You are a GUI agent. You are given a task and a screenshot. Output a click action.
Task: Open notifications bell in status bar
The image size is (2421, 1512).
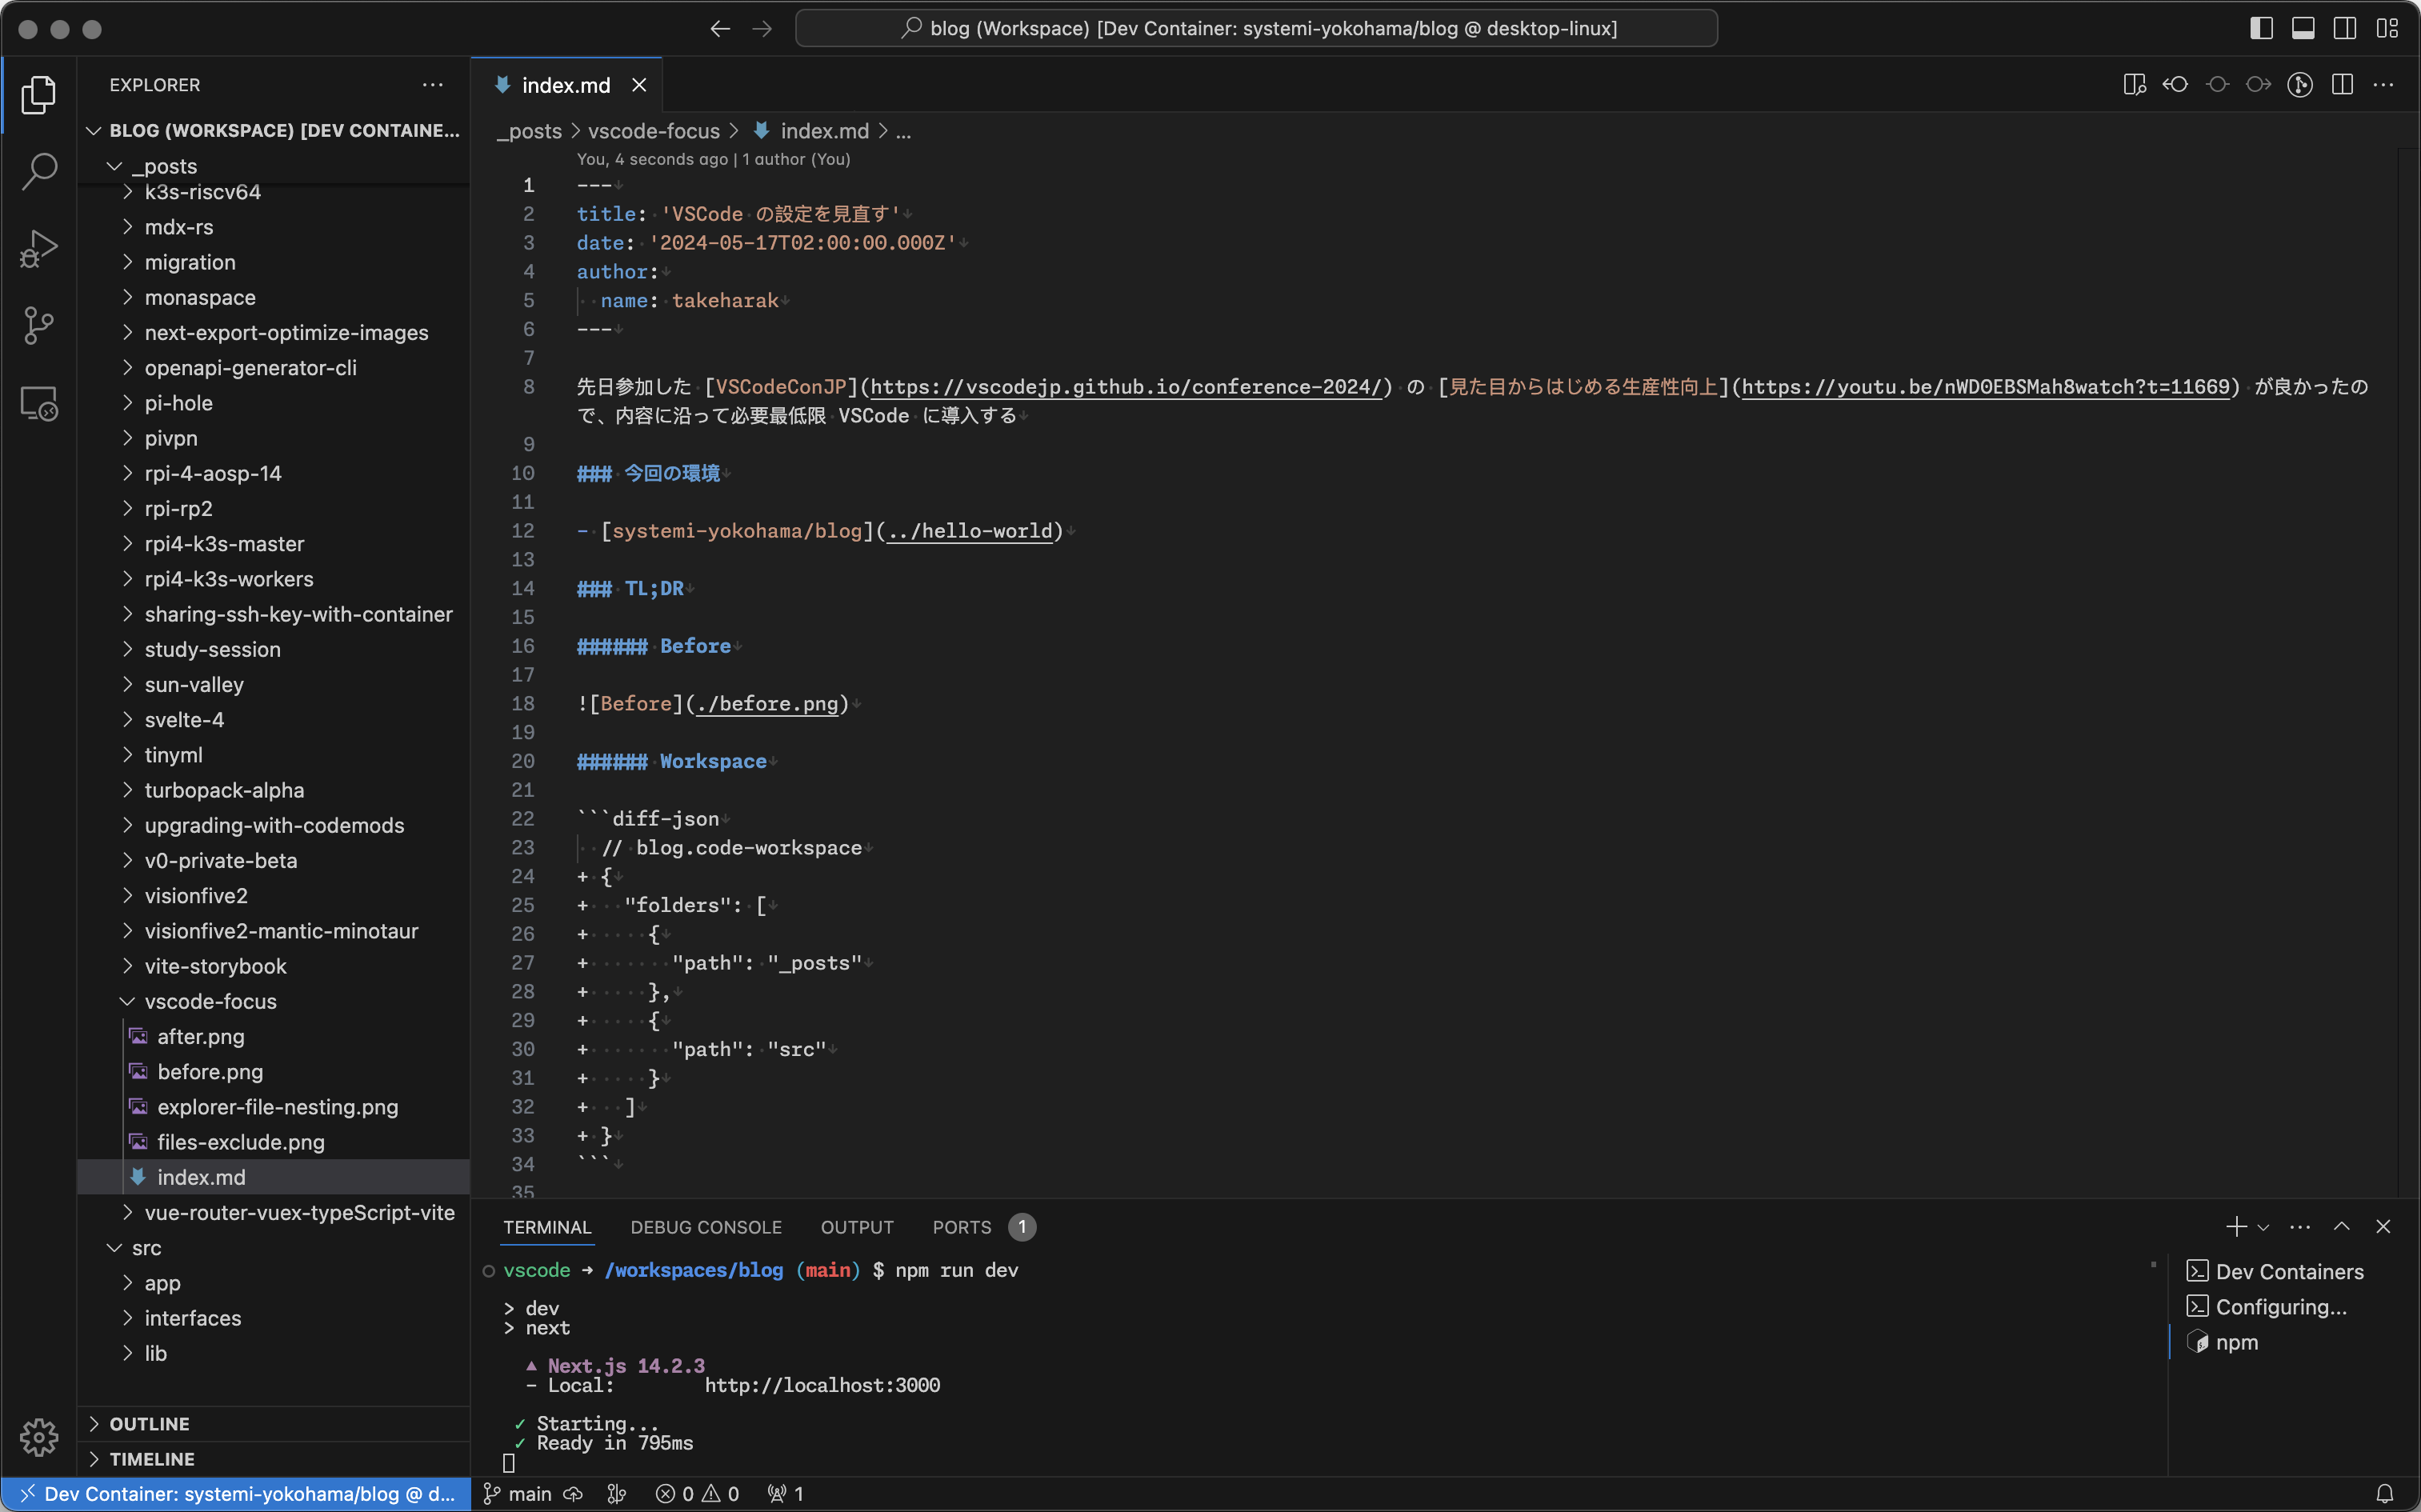(x=2385, y=1494)
